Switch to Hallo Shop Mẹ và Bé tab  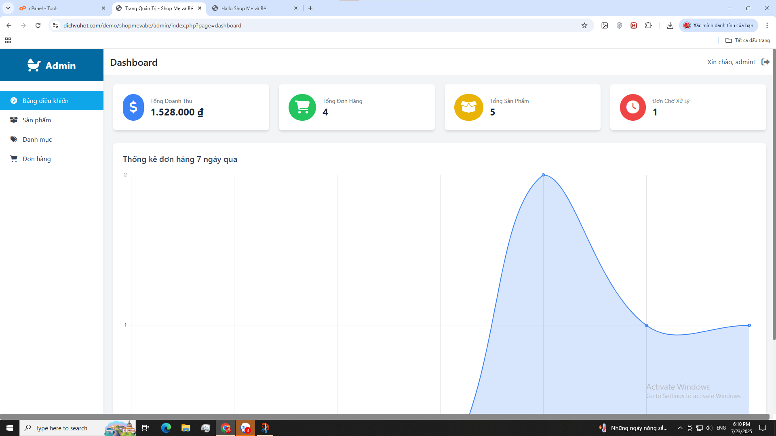point(251,8)
